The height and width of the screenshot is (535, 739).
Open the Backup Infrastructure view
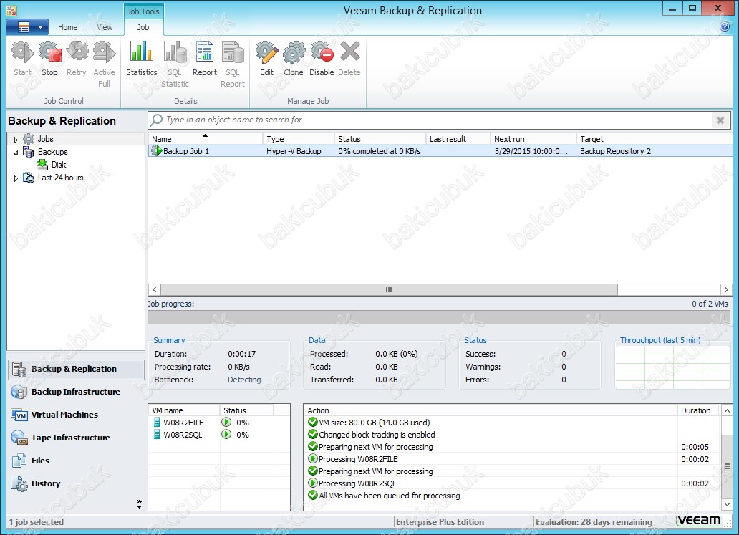[x=76, y=392]
